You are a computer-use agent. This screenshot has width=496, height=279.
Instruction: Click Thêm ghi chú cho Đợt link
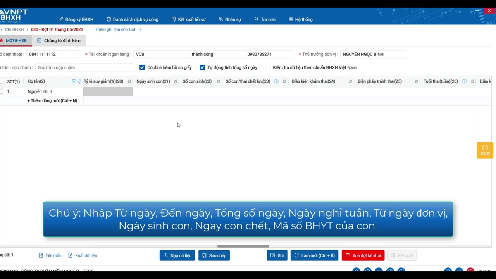point(115,29)
